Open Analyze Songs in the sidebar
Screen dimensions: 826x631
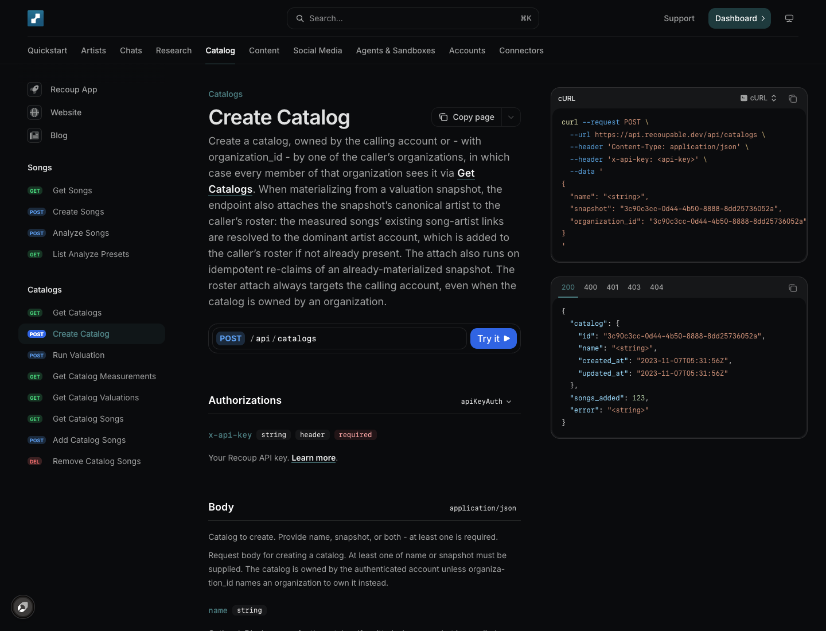tap(92, 233)
